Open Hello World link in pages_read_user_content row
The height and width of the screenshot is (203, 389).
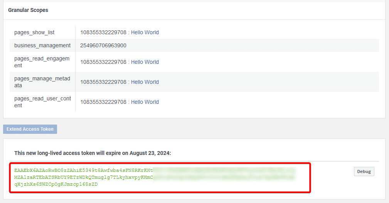pyautogui.click(x=145, y=102)
